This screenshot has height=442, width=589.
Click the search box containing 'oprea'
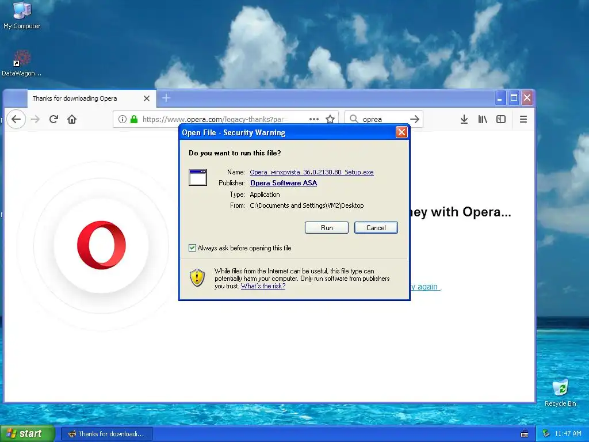coord(384,119)
